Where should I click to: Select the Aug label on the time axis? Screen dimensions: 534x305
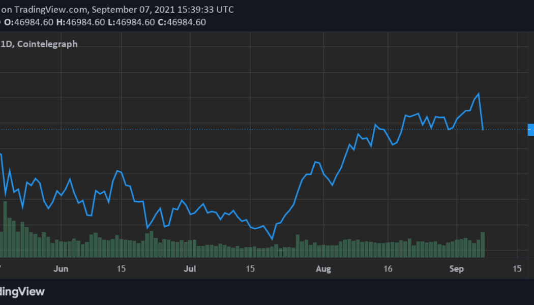pyautogui.click(x=323, y=268)
